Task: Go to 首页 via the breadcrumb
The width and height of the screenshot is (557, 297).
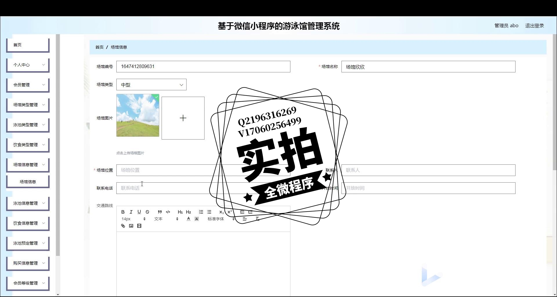Action: 100,47
